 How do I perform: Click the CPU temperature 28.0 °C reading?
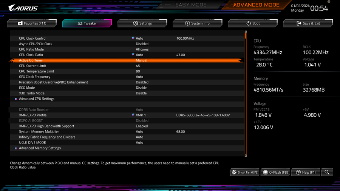pyautogui.click(x=264, y=65)
